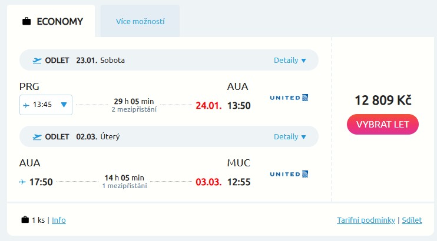Click the United logo for outbound flight
The width and height of the screenshot is (437, 241).
[289, 98]
